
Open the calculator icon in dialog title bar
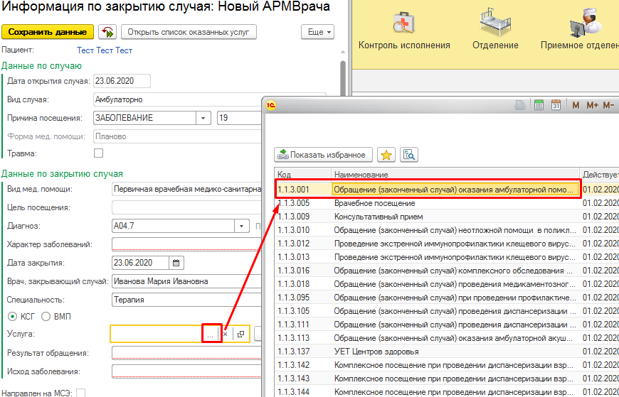[x=539, y=105]
